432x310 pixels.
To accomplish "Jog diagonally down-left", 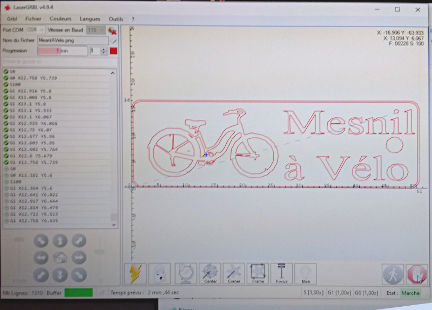I will [x=41, y=275].
